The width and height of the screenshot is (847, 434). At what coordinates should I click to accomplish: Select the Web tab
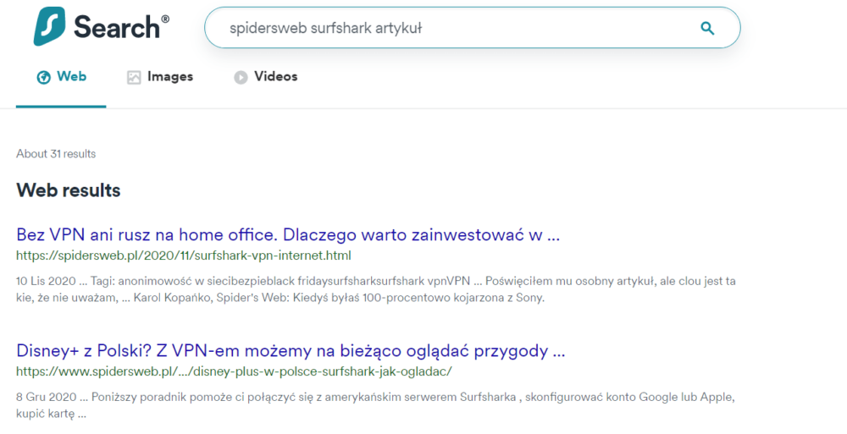61,77
